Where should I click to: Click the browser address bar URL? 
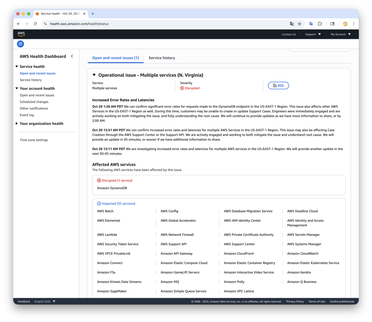pyautogui.click(x=79, y=24)
